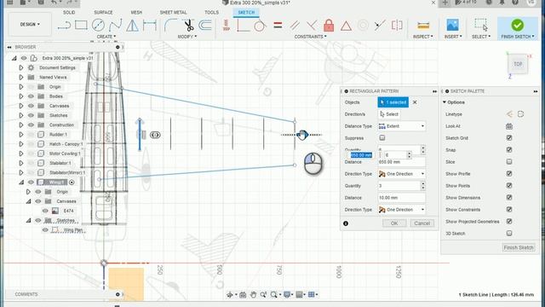Image resolution: width=545 pixels, height=307 pixels.
Task: Toggle Show Dimensions checkbox
Action: 509,197
